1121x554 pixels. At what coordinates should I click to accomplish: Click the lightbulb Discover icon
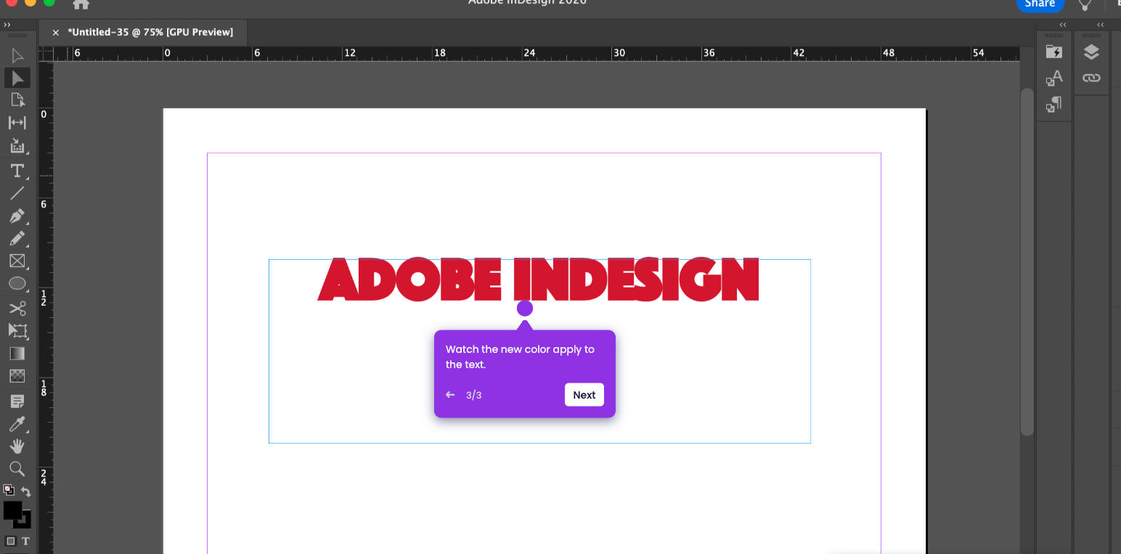(x=1085, y=4)
